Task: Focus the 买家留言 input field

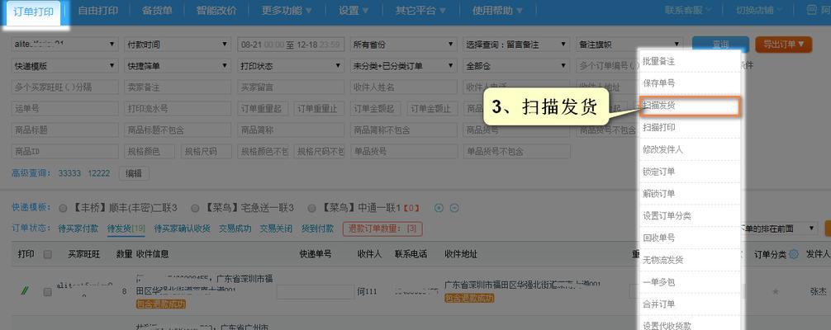Action: pyautogui.click(x=291, y=87)
